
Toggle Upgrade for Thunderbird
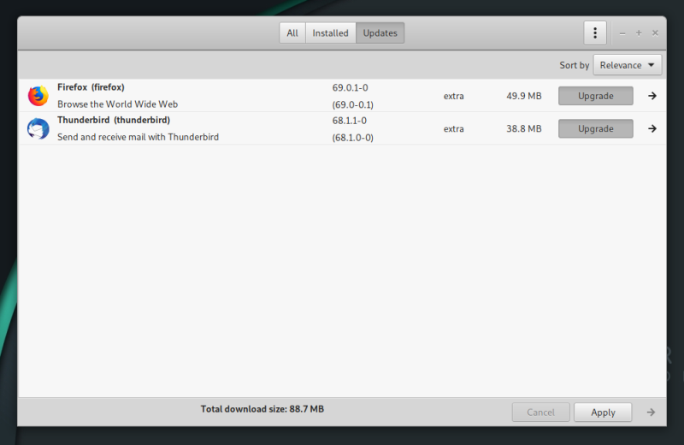[x=595, y=128]
